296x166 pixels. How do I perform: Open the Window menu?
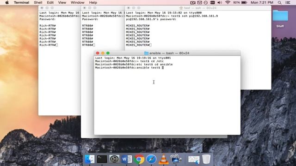(x=77, y=3)
